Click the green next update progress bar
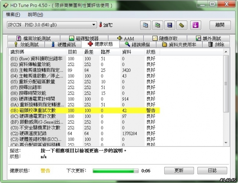This screenshot has width=238, height=183. click(x=116, y=171)
